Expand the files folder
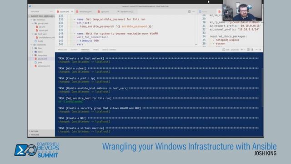Viewport: 291px width, 164px height. pos(33,48)
